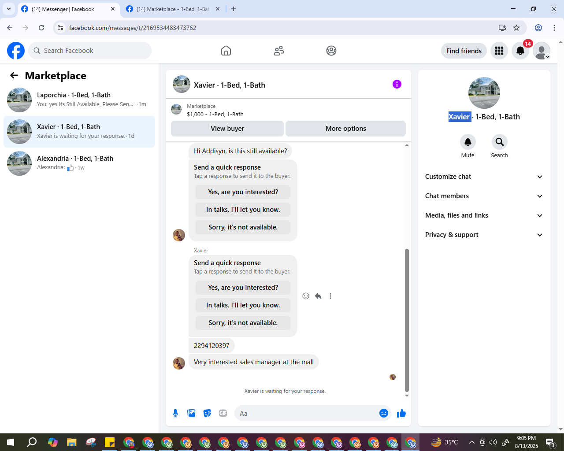Send second 'Sorry, it's not available.' response
The image size is (564, 451).
point(243,323)
